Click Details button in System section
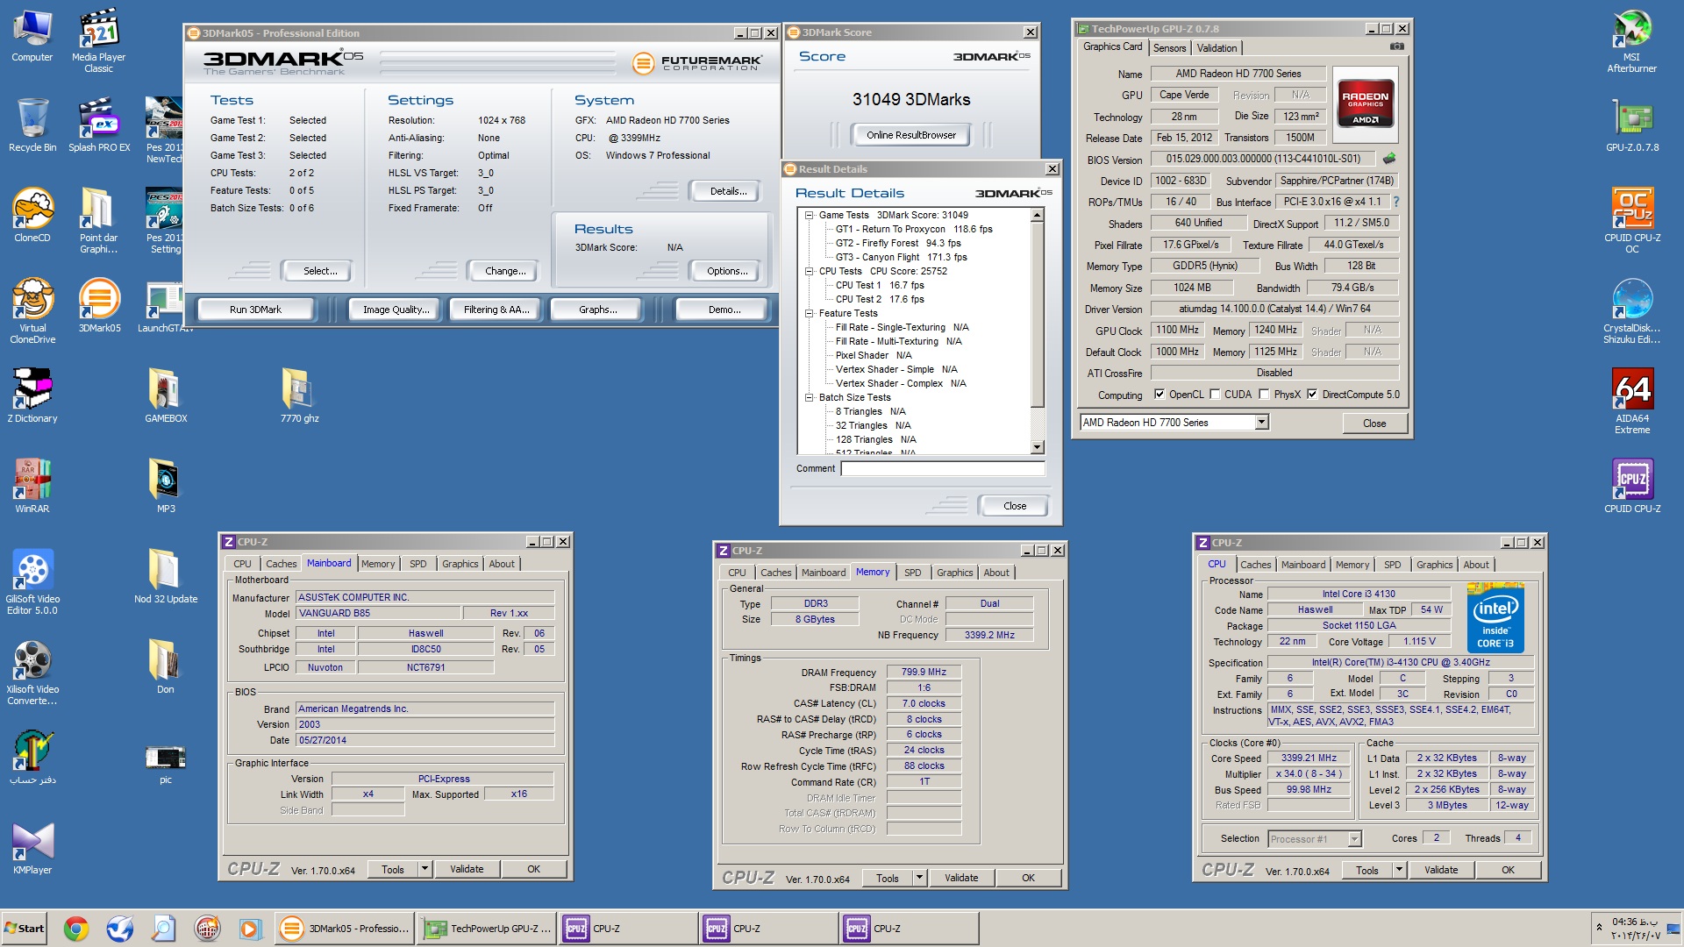The width and height of the screenshot is (1684, 947). (x=728, y=191)
